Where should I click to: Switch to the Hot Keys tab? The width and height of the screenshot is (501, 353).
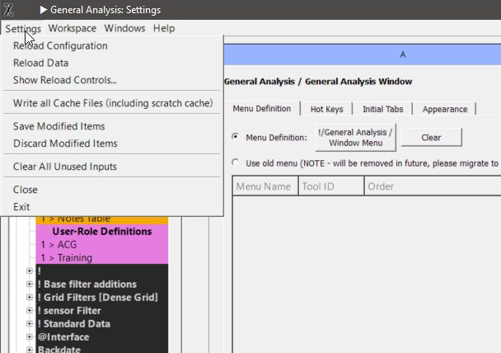[326, 110]
